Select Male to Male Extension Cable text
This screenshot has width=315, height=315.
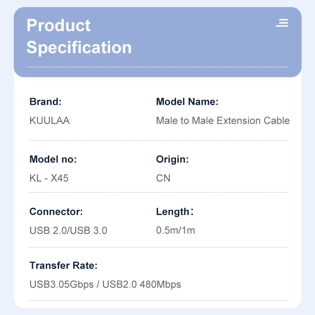[x=223, y=120]
